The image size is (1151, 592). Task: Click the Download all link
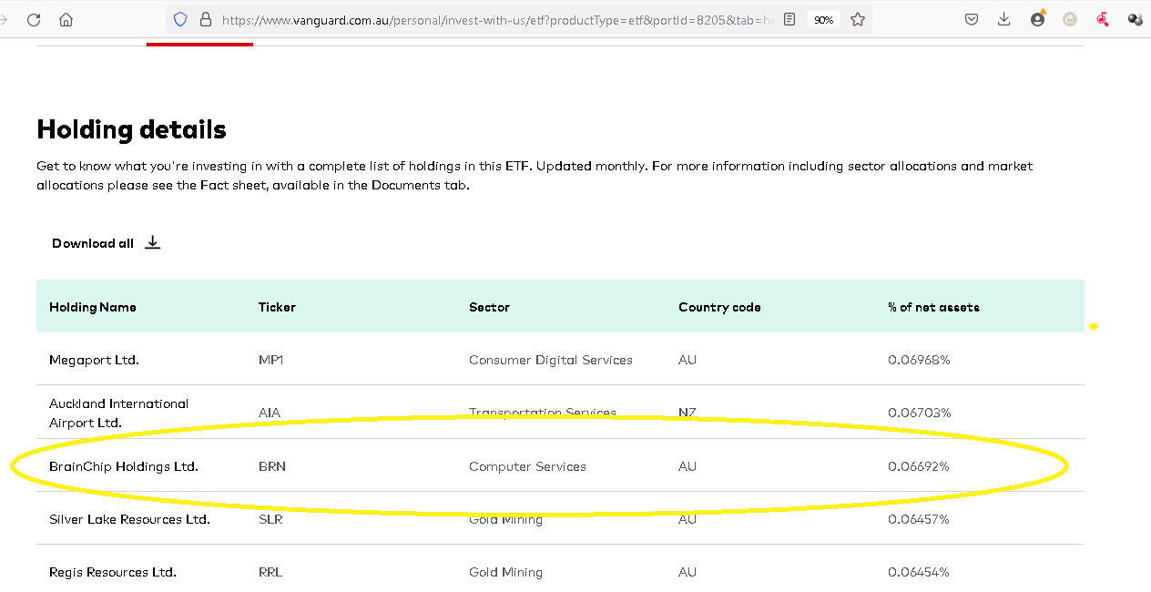click(93, 243)
